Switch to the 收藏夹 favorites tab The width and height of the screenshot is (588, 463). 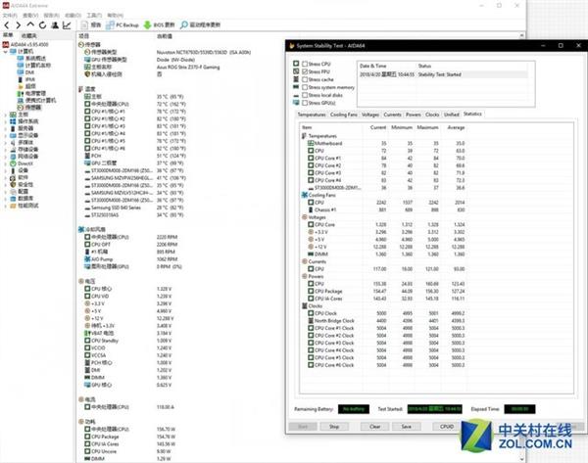pos(28,35)
